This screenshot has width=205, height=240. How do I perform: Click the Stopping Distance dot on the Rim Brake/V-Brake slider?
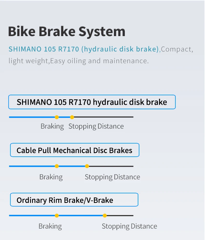105,215
